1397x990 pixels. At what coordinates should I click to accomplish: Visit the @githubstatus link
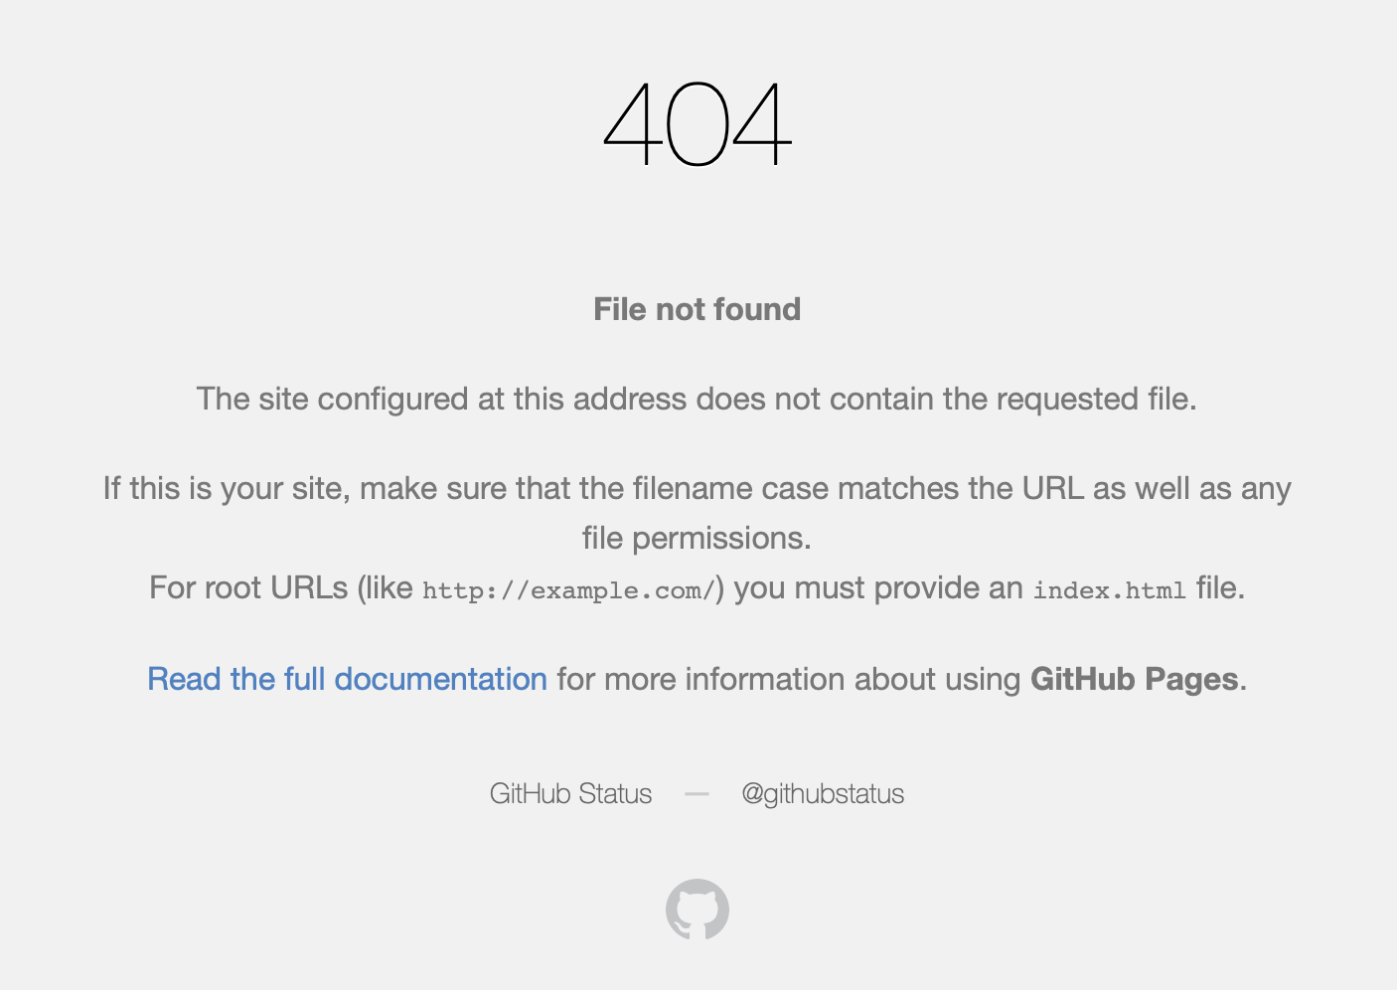823,794
